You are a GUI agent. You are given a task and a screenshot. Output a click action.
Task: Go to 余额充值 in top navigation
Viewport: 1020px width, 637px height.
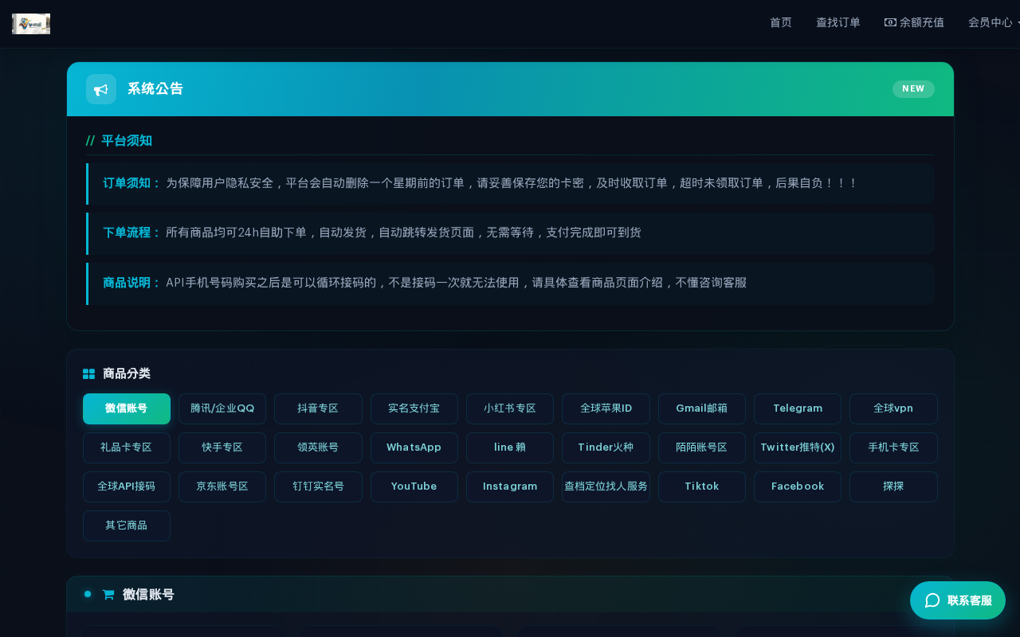(914, 22)
